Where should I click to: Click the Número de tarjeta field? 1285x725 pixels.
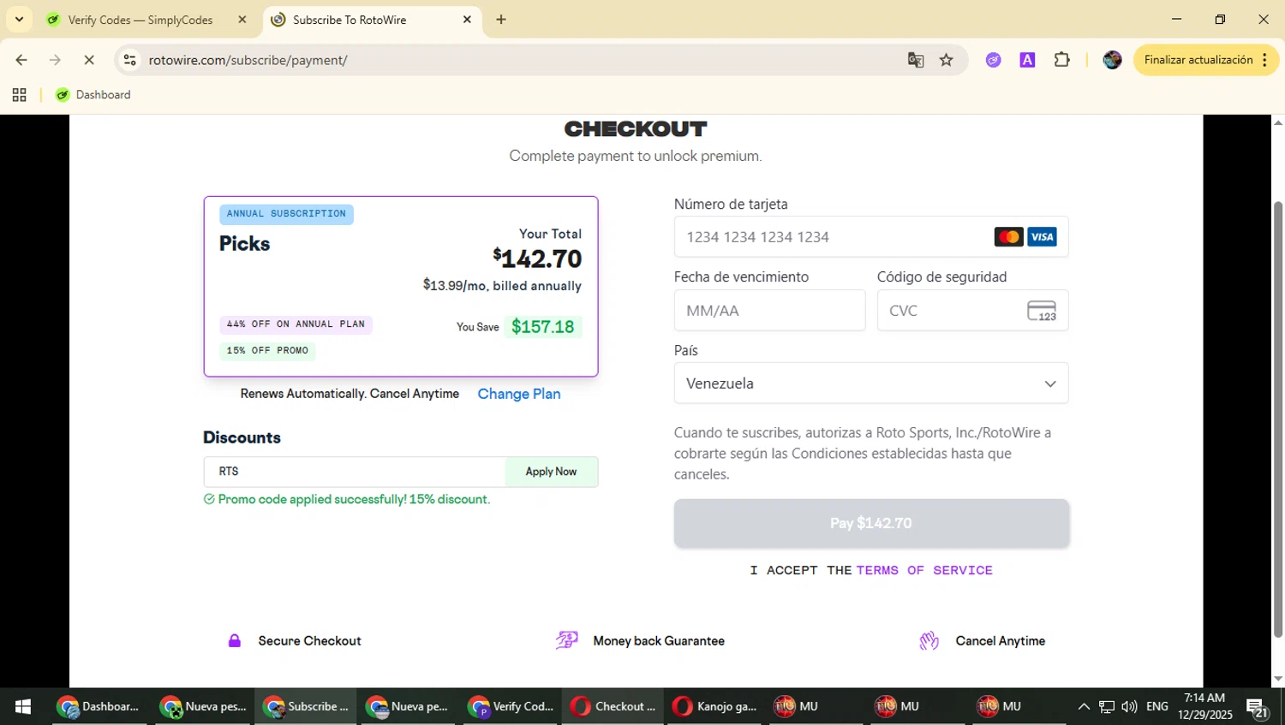871,237
